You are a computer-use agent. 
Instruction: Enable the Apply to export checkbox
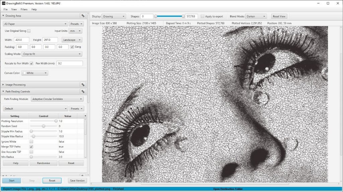point(203,16)
